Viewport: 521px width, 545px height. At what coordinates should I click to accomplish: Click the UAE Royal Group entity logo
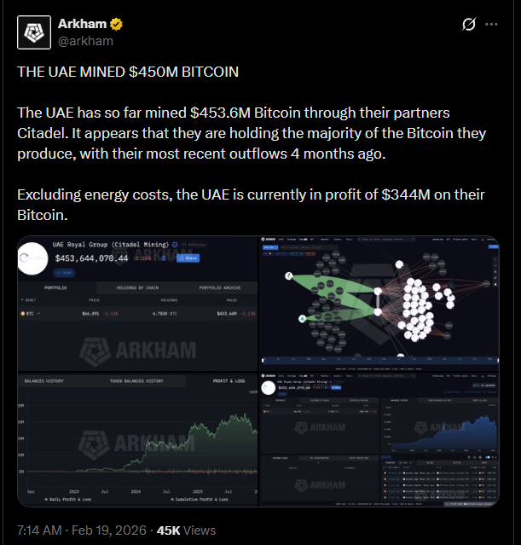[x=34, y=258]
